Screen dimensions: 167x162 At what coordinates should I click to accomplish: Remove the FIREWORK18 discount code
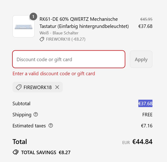[x=57, y=87]
